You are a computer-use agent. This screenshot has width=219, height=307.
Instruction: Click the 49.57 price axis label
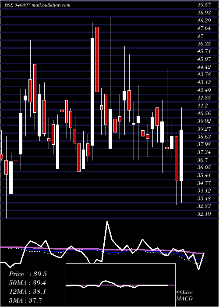coord(204,5)
